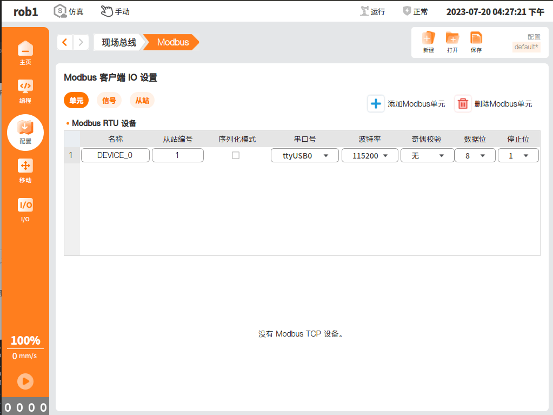Click the 现场总线 breadcrumb
The height and width of the screenshot is (415, 553).
pyautogui.click(x=119, y=42)
